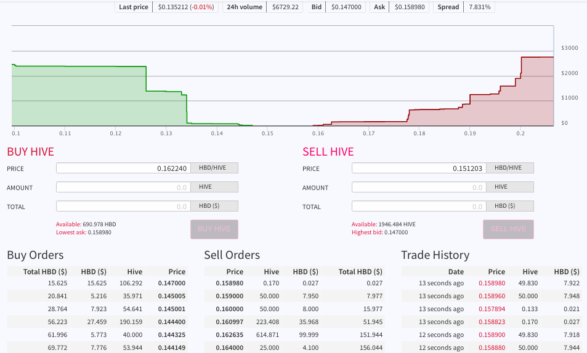Viewport: 587px width, 353px height.
Task: Click Available 690.978 HBD balance link
Action: pyautogui.click(x=86, y=224)
